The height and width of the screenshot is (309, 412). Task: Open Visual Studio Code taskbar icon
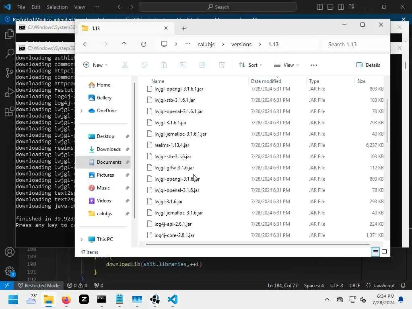point(173,299)
